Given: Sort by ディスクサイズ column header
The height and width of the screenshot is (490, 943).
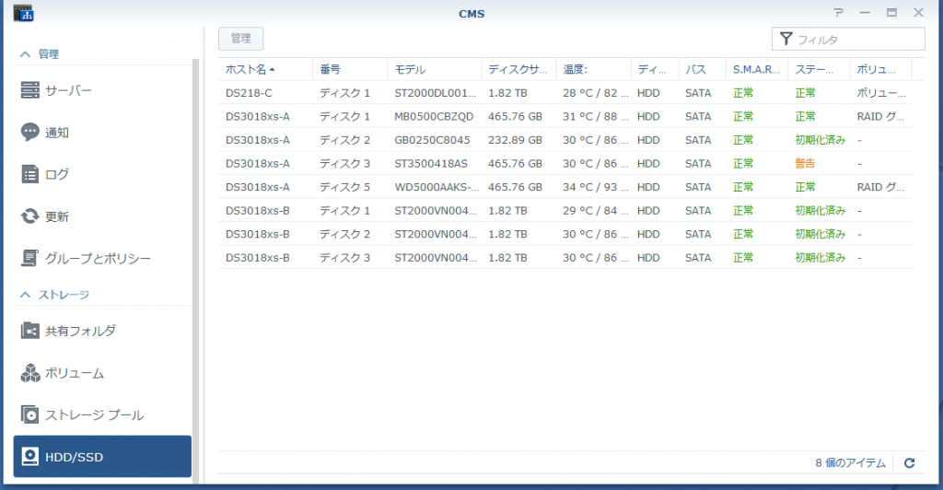Looking at the screenshot, I should tap(518, 69).
